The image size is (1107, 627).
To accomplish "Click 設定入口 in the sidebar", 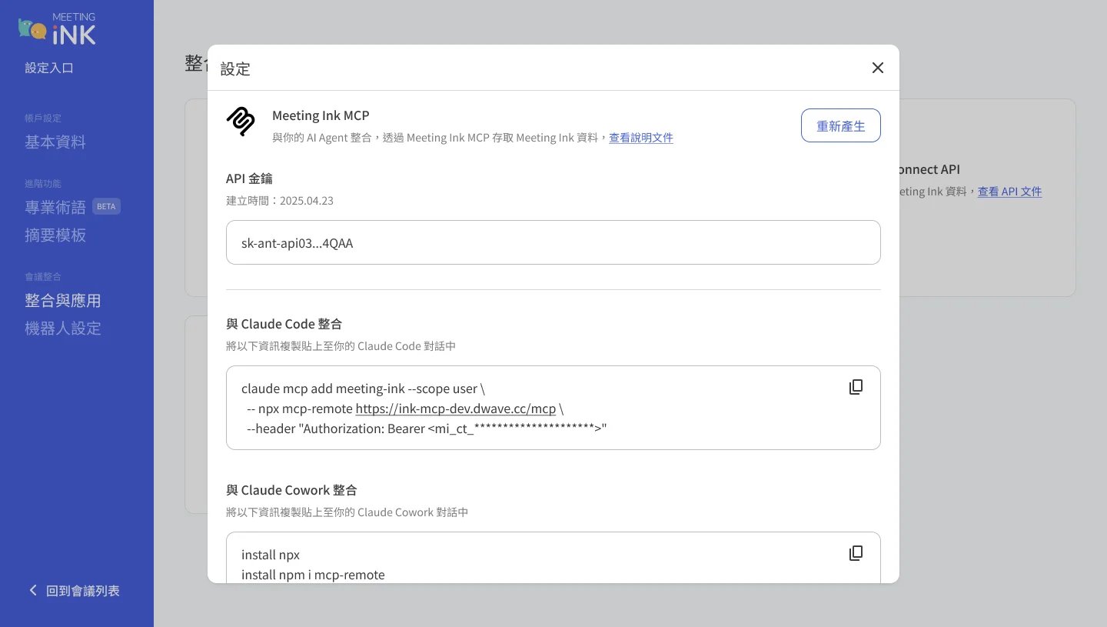I will pyautogui.click(x=49, y=68).
